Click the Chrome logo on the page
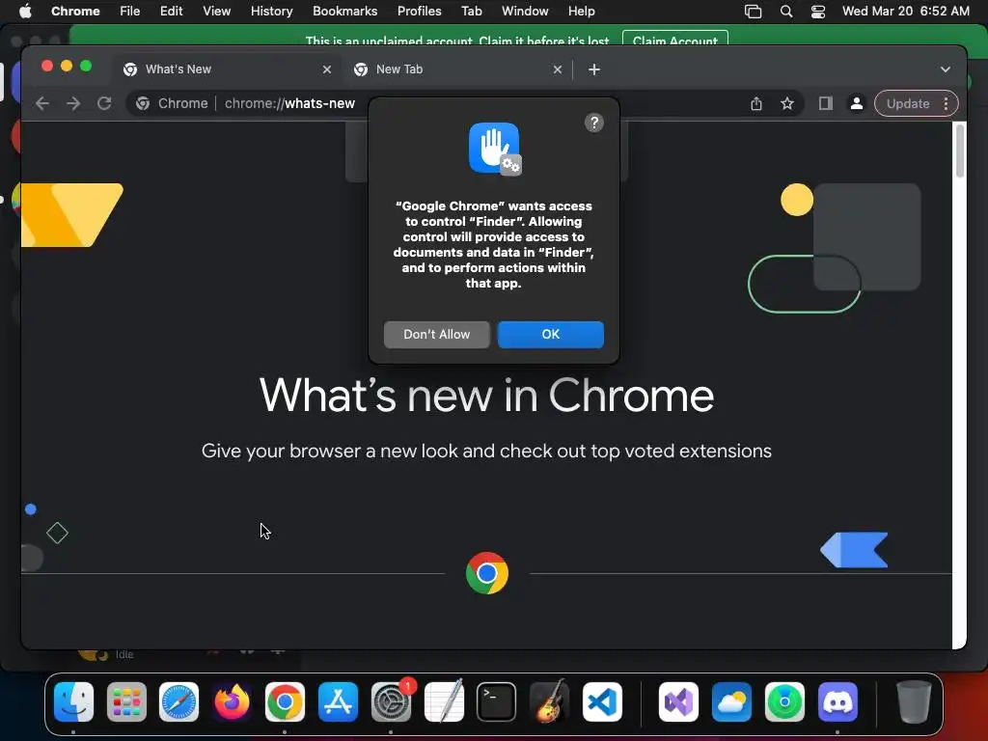Viewport: 988px width, 741px height. click(487, 573)
